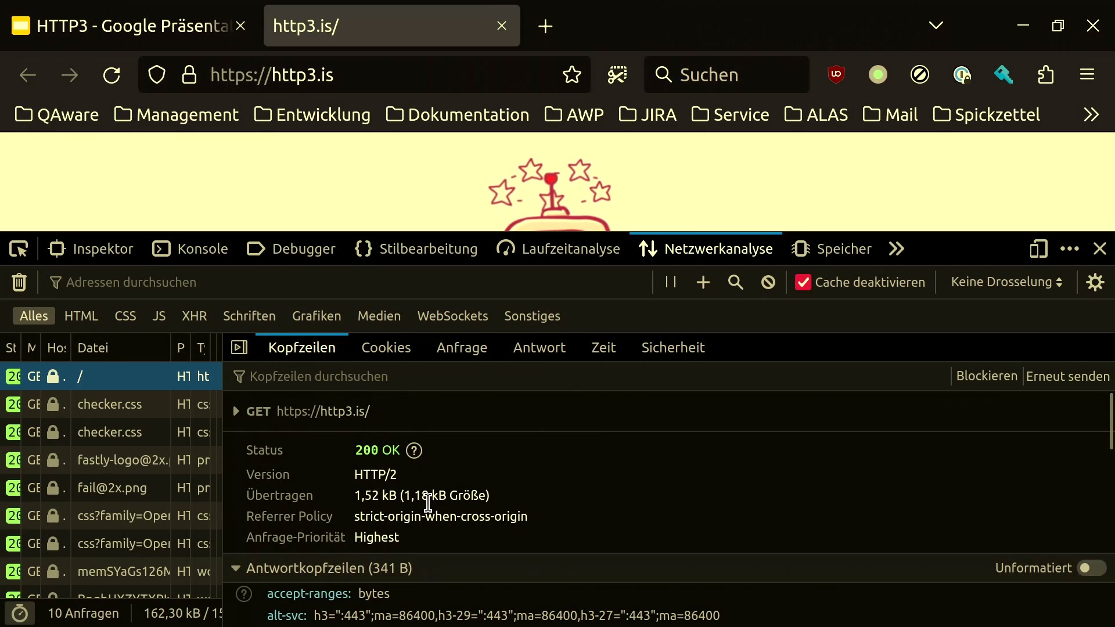Open devtools more-options menu
The height and width of the screenshot is (627, 1115).
tap(1070, 249)
